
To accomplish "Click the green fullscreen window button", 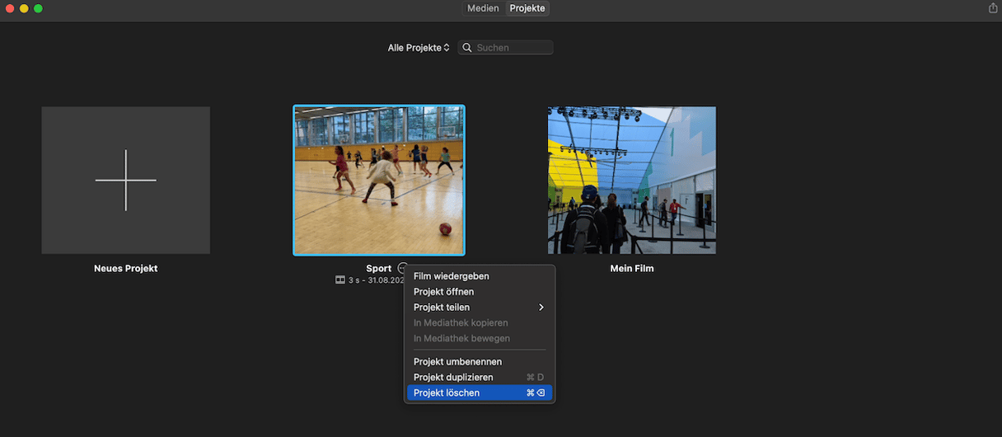I will pos(38,8).
